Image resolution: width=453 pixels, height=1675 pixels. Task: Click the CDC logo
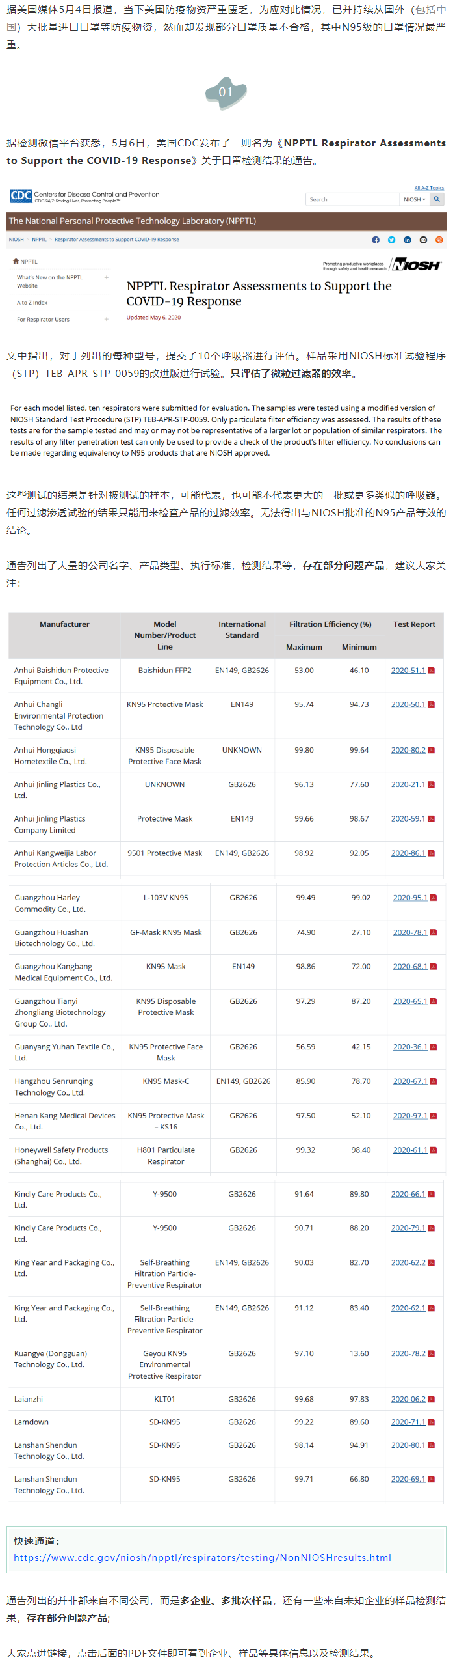[x=21, y=195]
